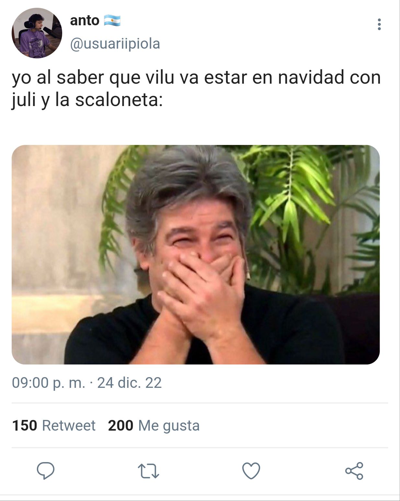View the 150 Retweet list
Screen dimensions: 400x501
click(54, 425)
